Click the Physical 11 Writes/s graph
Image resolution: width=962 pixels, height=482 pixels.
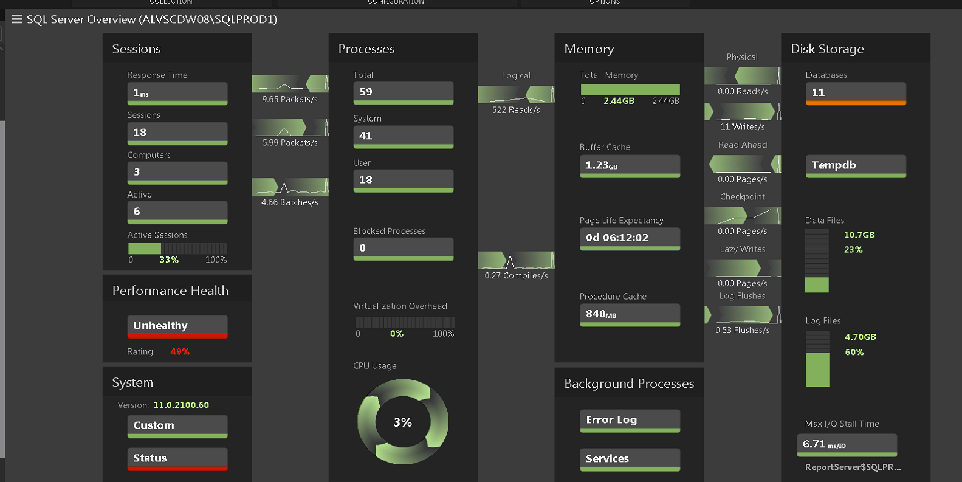click(x=742, y=112)
